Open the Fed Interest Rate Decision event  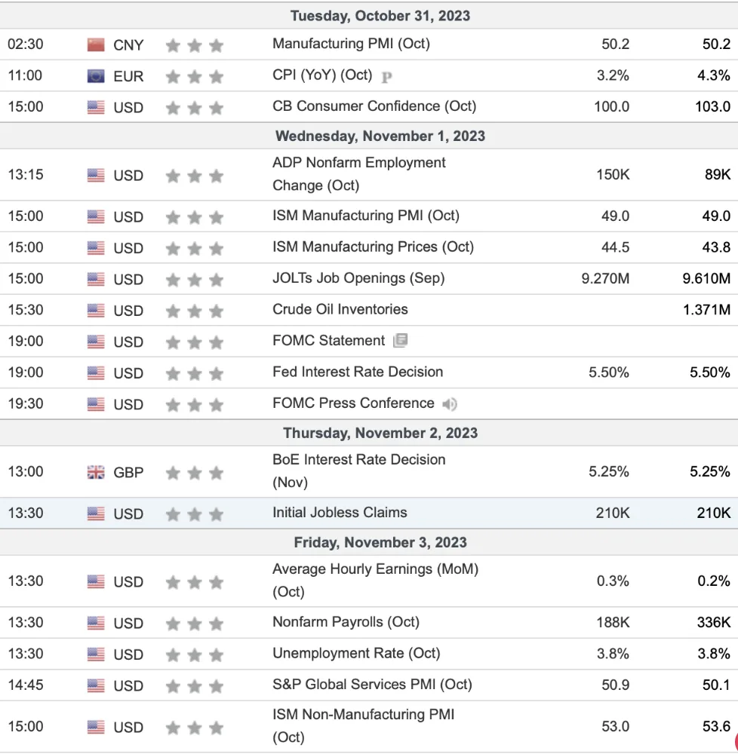pyautogui.click(x=358, y=372)
